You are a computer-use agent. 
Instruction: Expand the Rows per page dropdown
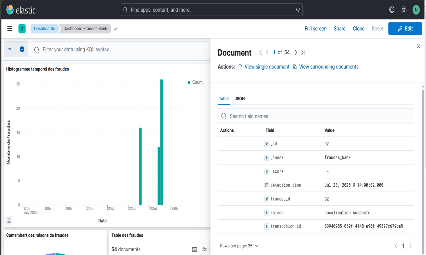(x=239, y=246)
